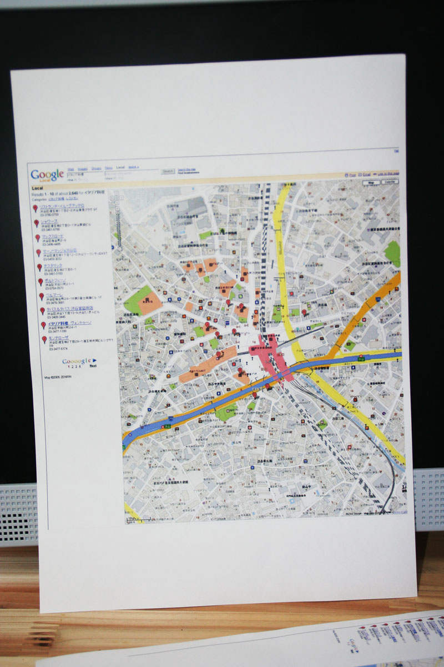
Task: Click the Print icon above the map
Action: coord(346,175)
